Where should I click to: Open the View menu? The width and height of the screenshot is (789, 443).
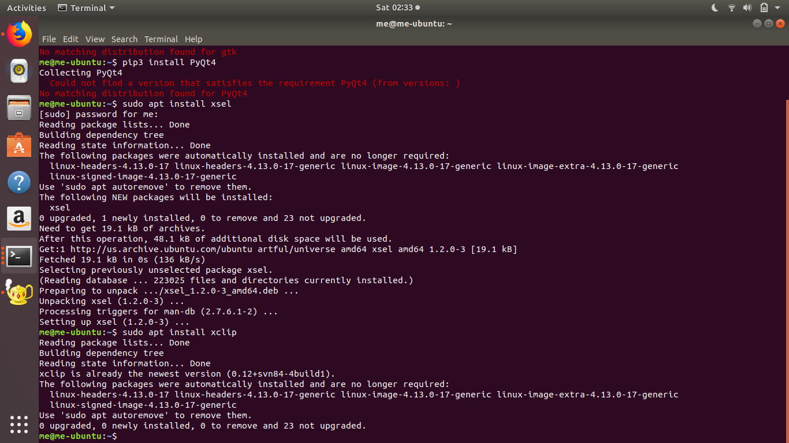point(95,39)
